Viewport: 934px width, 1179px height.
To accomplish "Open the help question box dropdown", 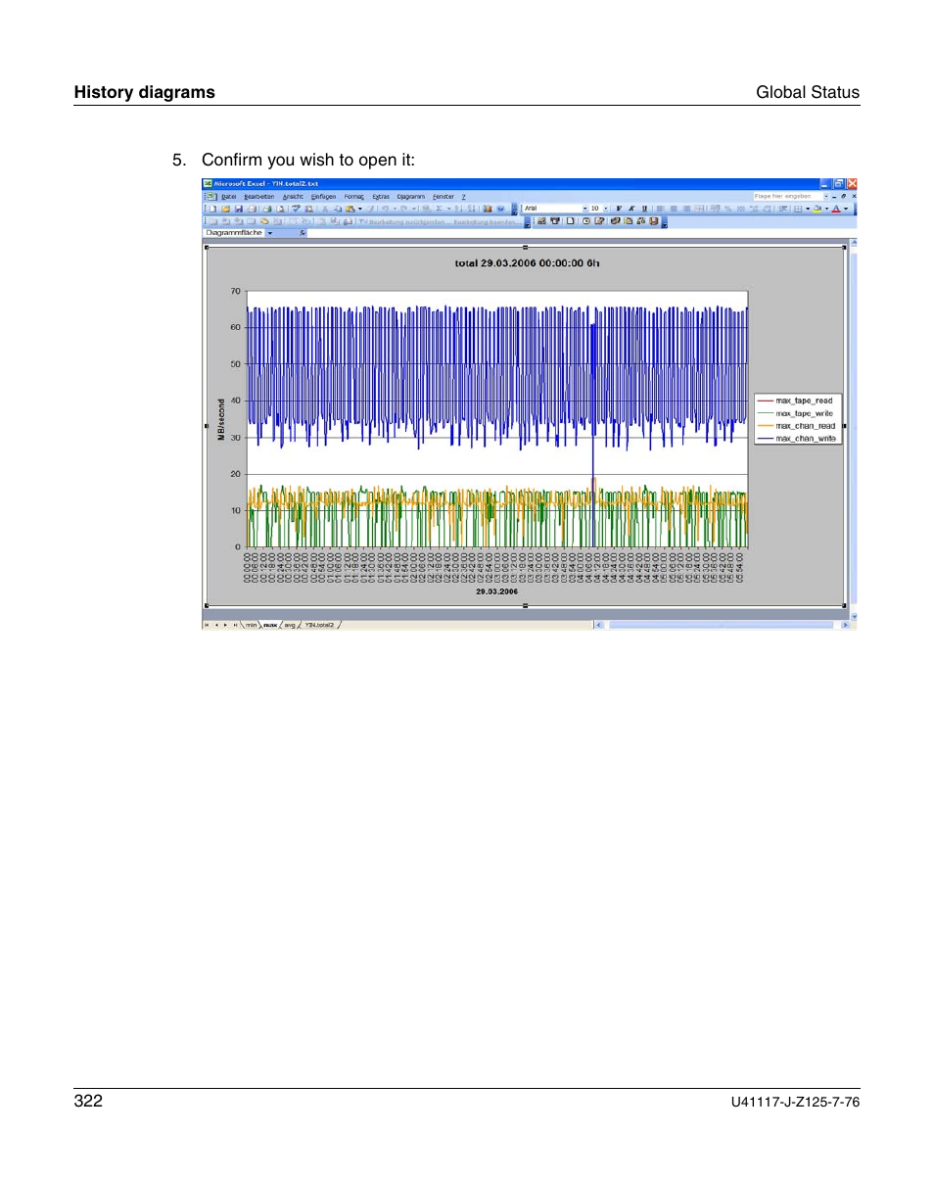I will (x=825, y=197).
